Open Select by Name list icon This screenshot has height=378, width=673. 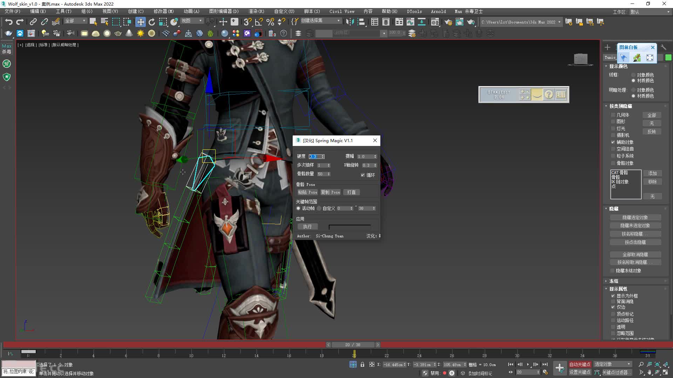(104, 22)
